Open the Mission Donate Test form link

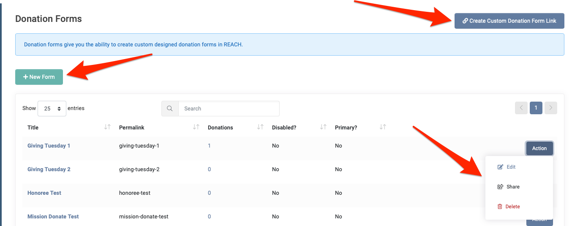click(53, 217)
